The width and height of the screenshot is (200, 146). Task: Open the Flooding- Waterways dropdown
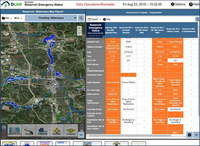[x=51, y=18]
